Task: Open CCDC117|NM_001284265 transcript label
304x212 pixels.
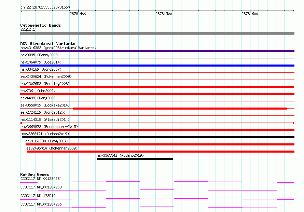Action: tap(41, 204)
